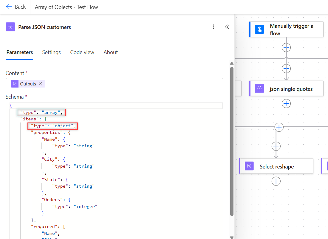The image size is (328, 239).
Task: Click the Outputs token icon in Content
Action: (x=15, y=84)
